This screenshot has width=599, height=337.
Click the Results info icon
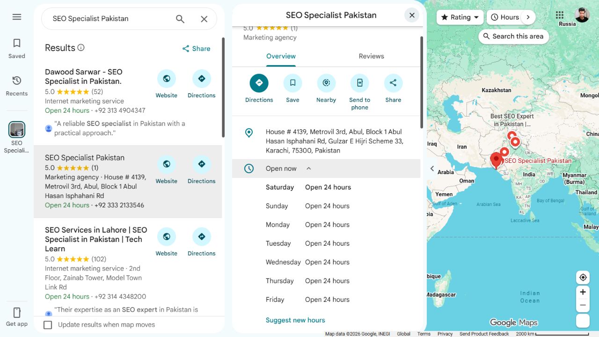tap(81, 48)
